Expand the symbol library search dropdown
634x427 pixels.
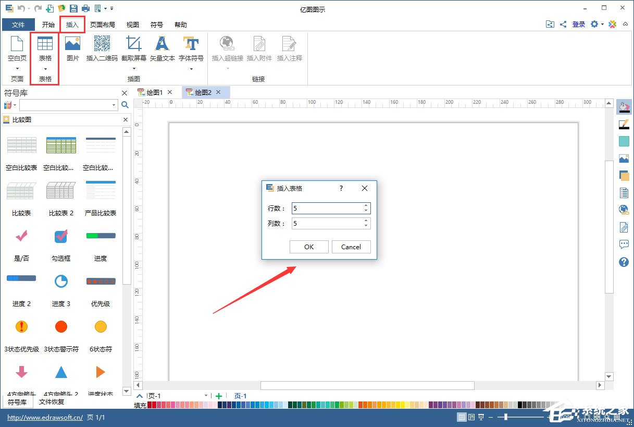pyautogui.click(x=114, y=105)
